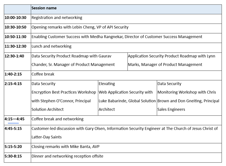Click the 12:30-1:40 time cell

(14, 56)
